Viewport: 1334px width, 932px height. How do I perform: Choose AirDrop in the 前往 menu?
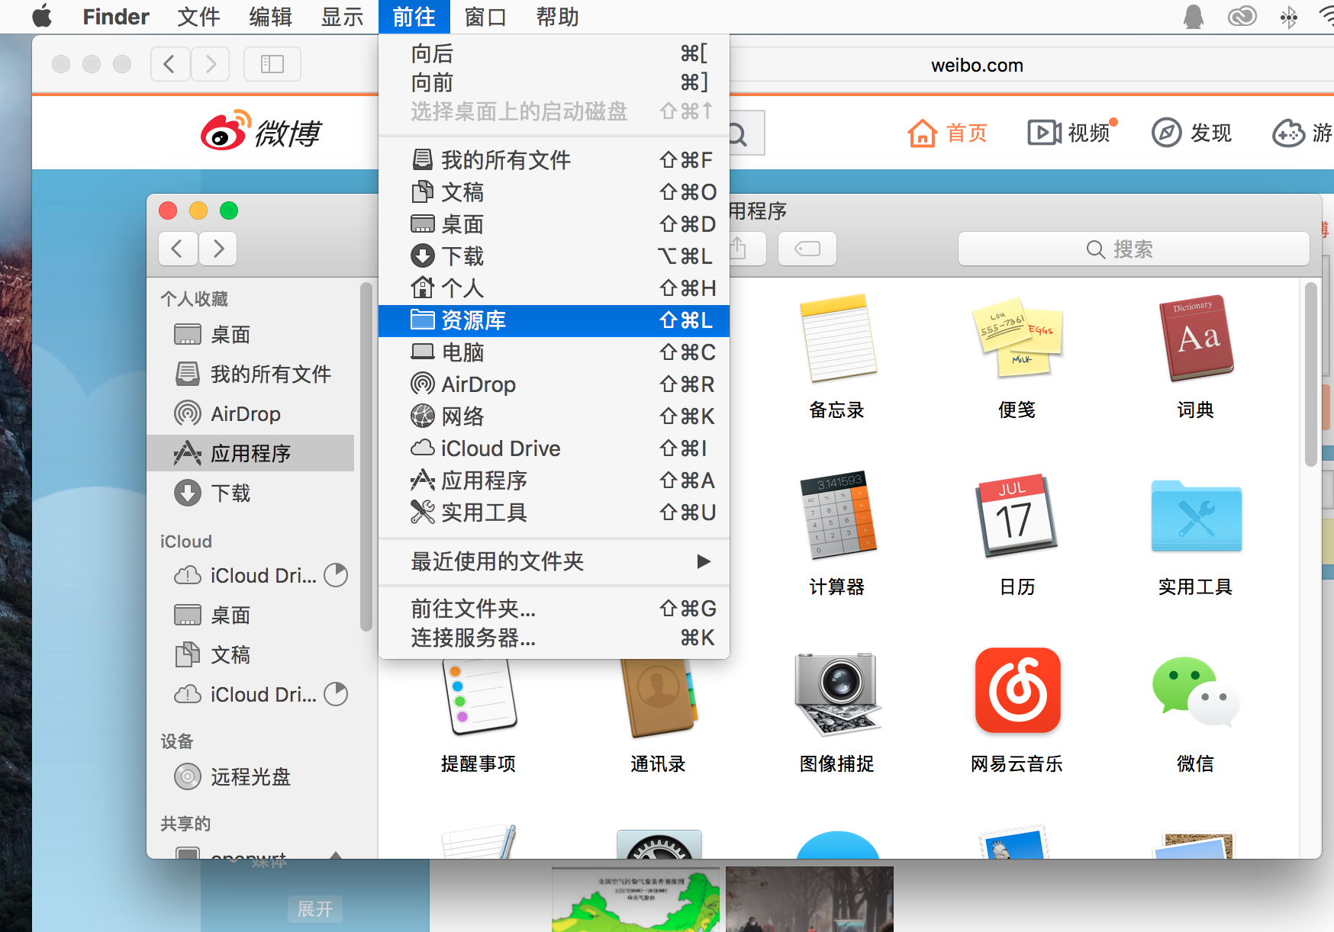(x=554, y=384)
